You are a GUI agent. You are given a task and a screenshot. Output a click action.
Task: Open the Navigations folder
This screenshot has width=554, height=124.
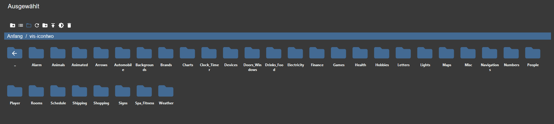coord(490,53)
